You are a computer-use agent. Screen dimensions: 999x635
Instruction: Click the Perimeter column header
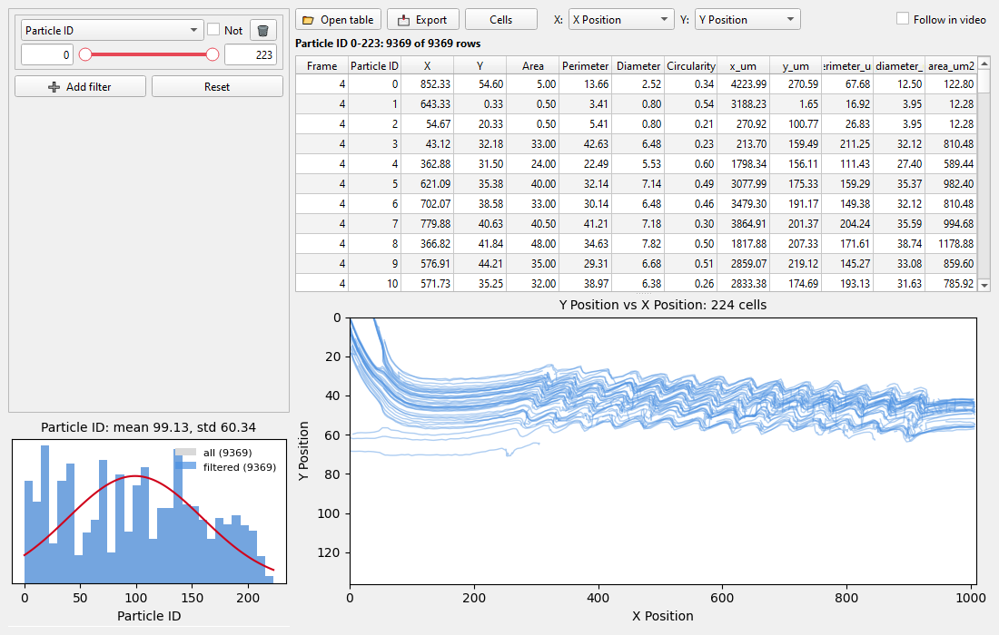pos(586,65)
